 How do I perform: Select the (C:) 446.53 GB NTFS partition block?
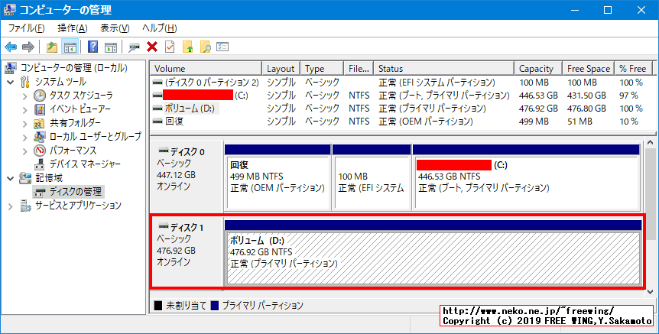pos(527,178)
